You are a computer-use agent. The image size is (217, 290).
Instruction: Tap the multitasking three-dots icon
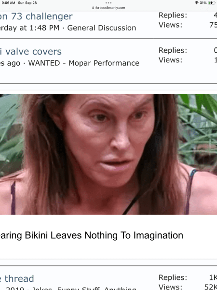[x=108, y=3]
